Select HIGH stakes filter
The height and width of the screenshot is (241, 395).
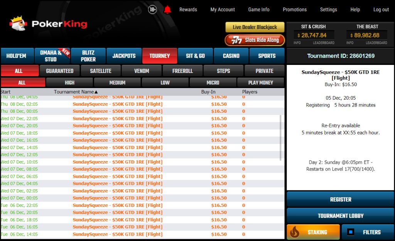[x=69, y=82]
